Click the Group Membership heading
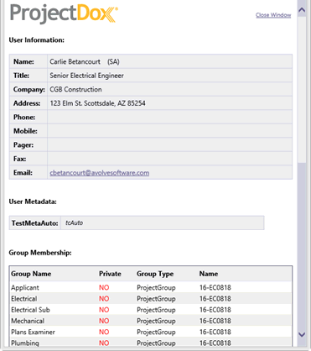This screenshot has width=311, height=351. click(40, 253)
